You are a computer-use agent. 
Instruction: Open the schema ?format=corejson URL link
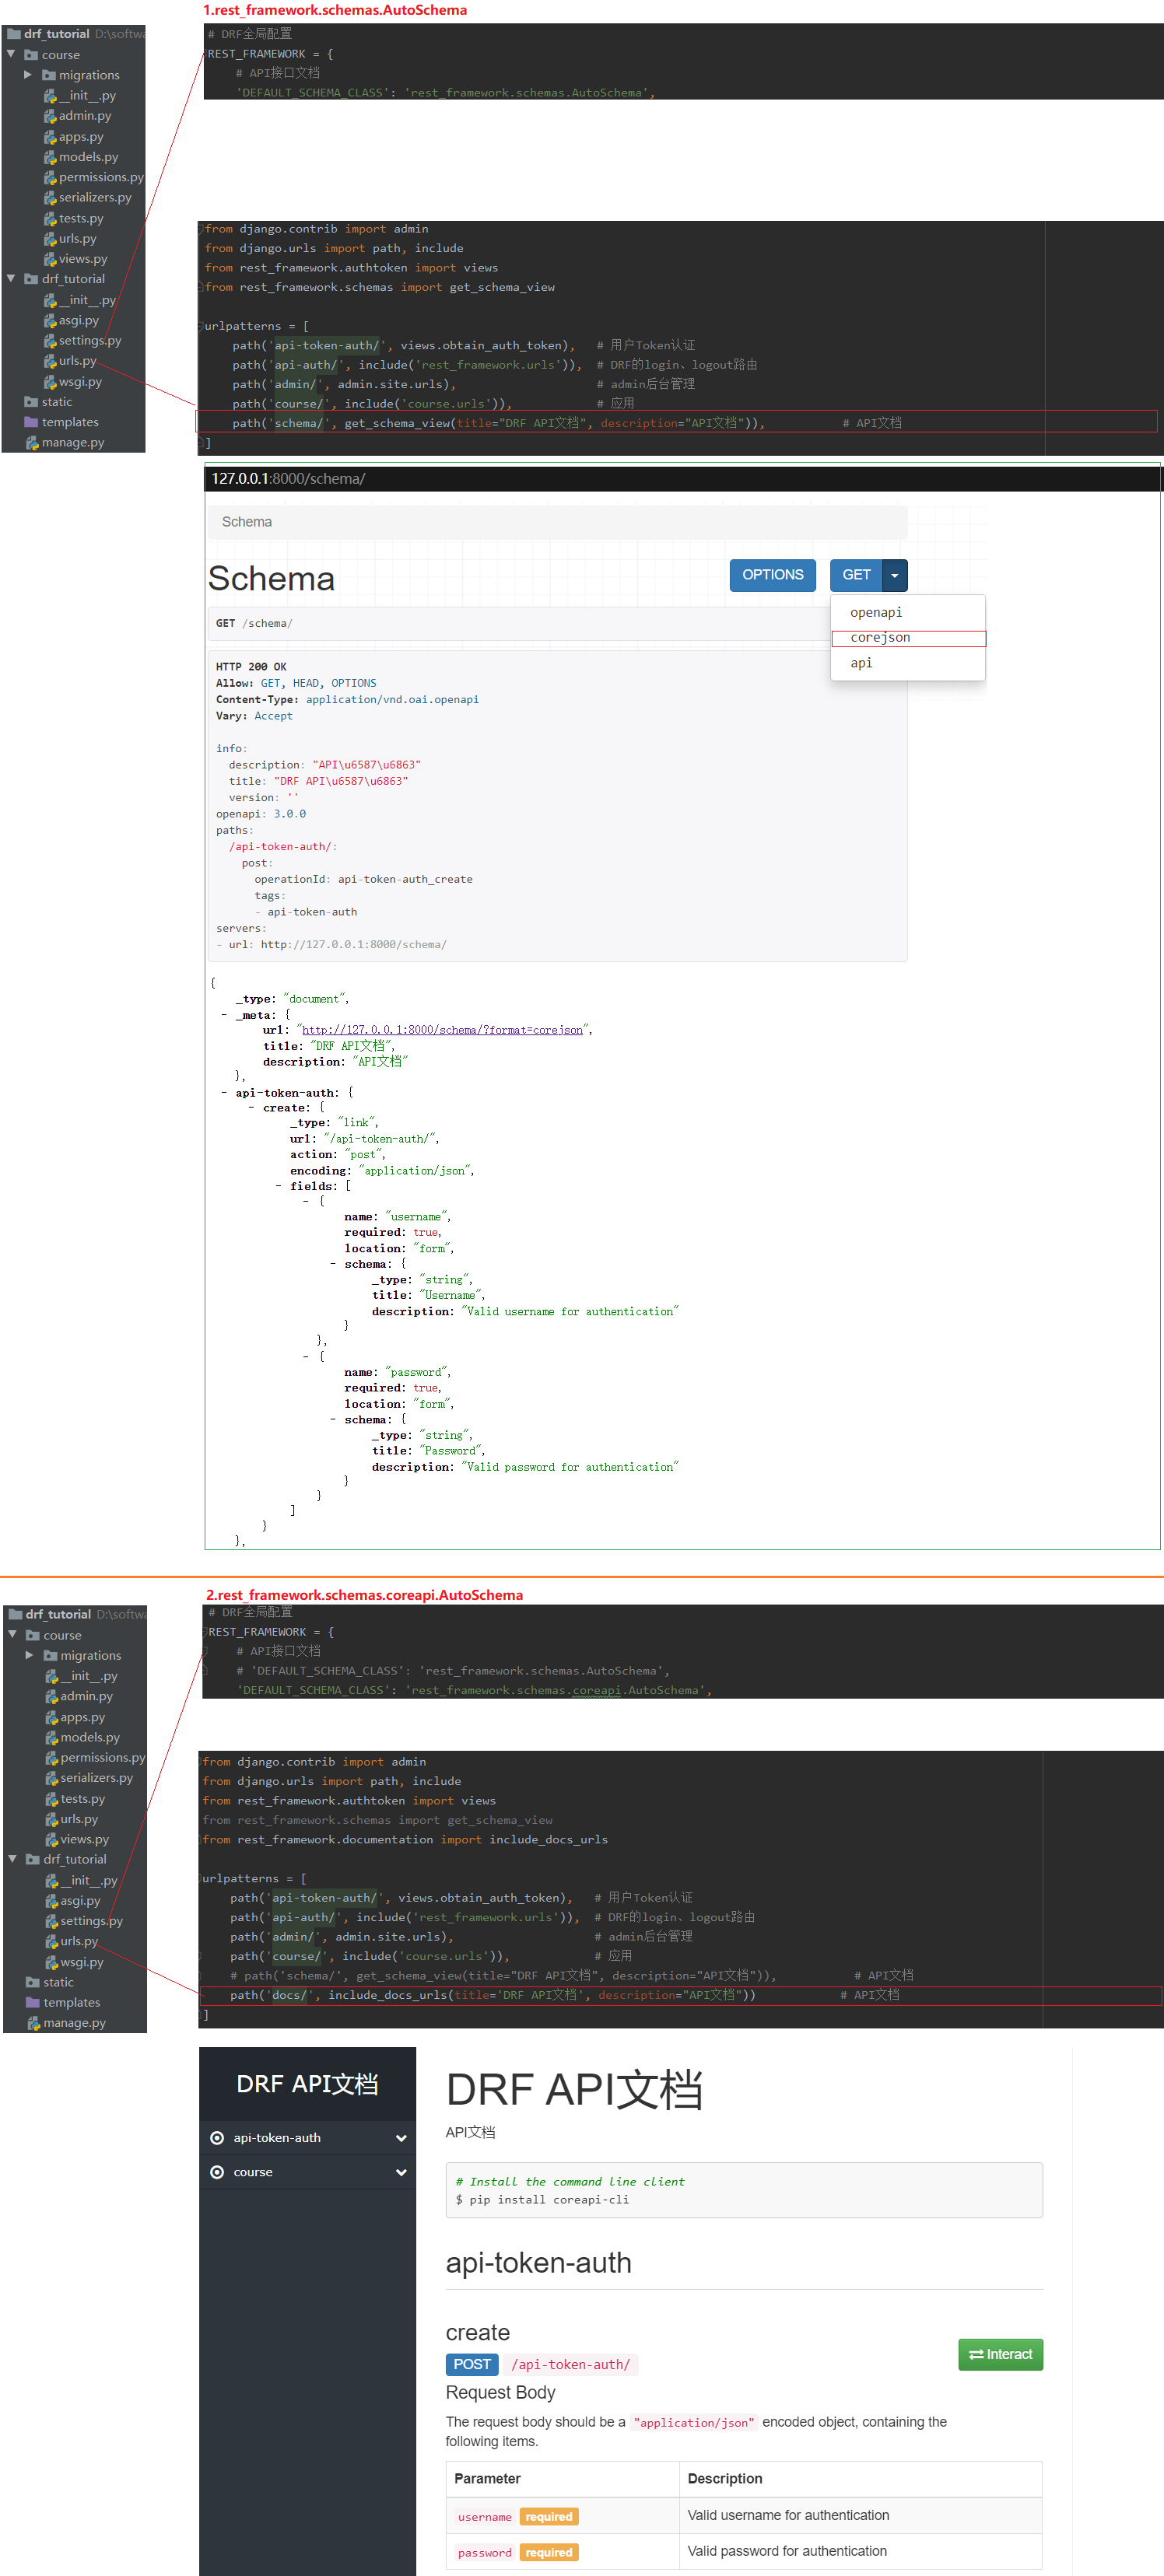tap(442, 1030)
